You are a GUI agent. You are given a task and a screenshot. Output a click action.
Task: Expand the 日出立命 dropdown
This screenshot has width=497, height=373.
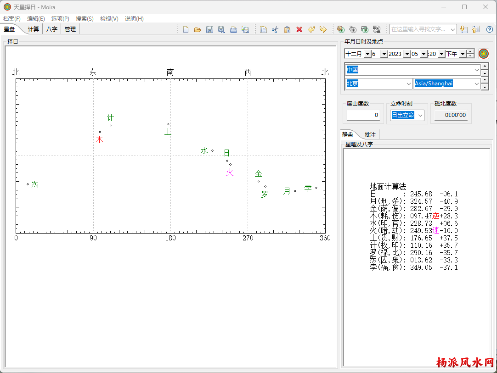tap(420, 115)
